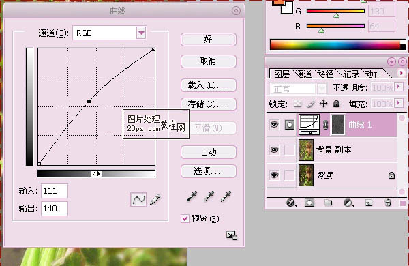
Task: Open the 通道 RGB channel dropdown
Action: tap(141, 33)
